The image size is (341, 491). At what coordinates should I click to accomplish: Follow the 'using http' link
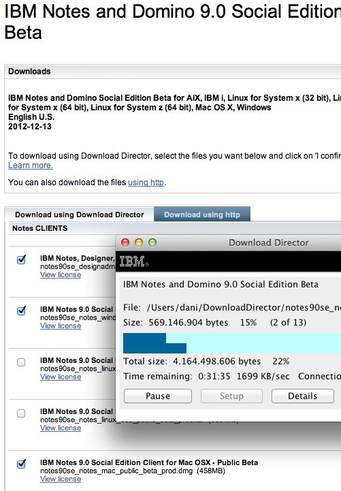[x=146, y=183]
